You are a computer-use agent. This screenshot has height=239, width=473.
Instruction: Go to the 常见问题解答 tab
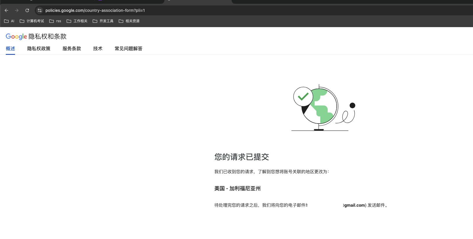tap(129, 48)
